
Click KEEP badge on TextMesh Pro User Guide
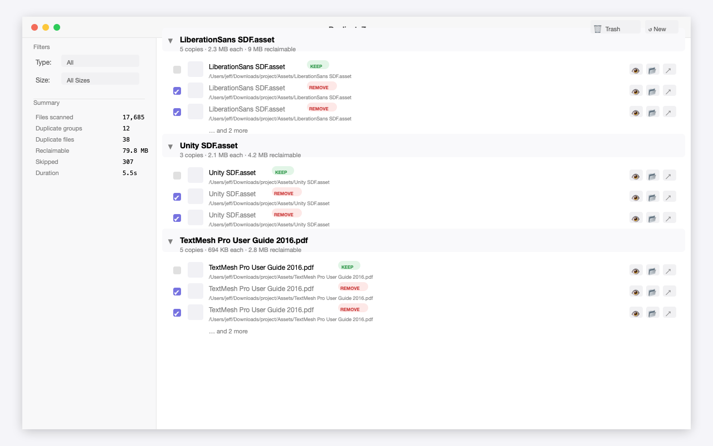point(349,266)
